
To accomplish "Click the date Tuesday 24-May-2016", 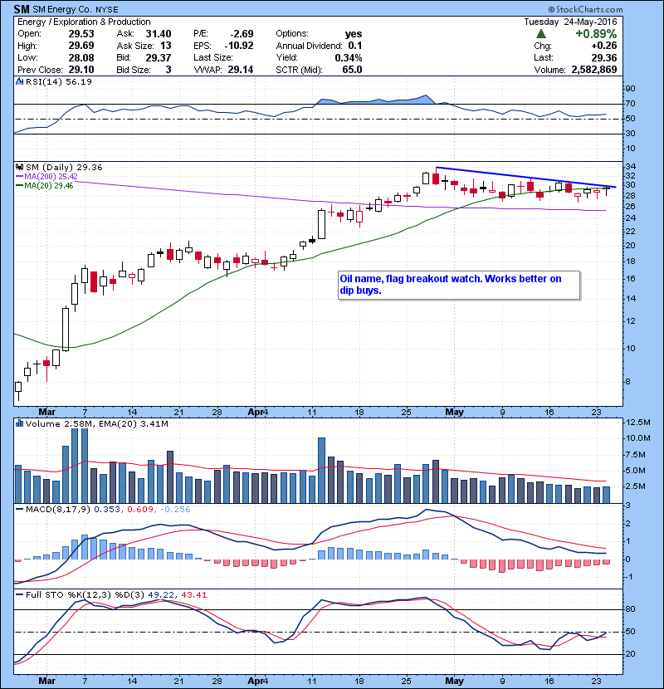I will tap(570, 22).
